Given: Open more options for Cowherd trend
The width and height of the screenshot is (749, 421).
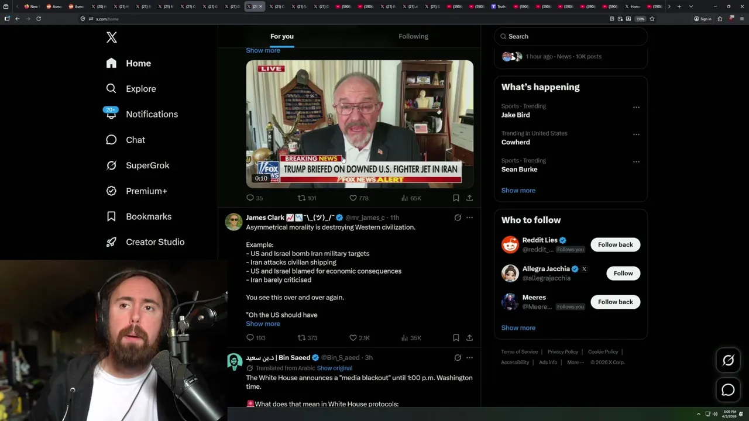Looking at the screenshot, I should click(636, 134).
